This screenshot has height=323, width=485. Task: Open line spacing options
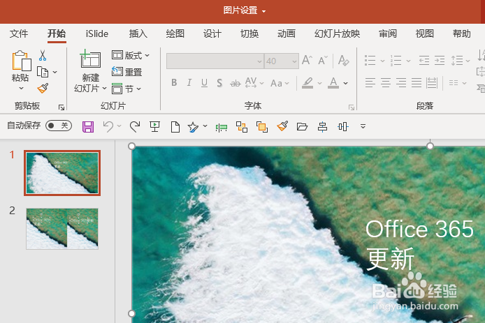[x=460, y=60]
